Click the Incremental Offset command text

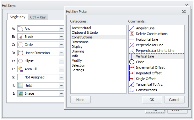(x=150, y=67)
